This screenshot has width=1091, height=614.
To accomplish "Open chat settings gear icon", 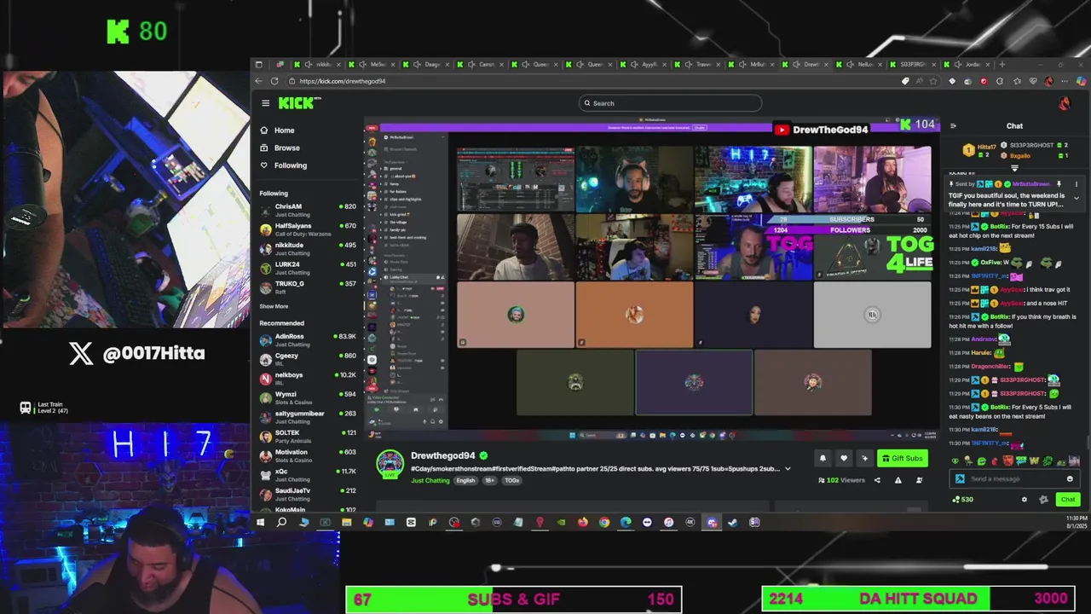I will [1025, 500].
